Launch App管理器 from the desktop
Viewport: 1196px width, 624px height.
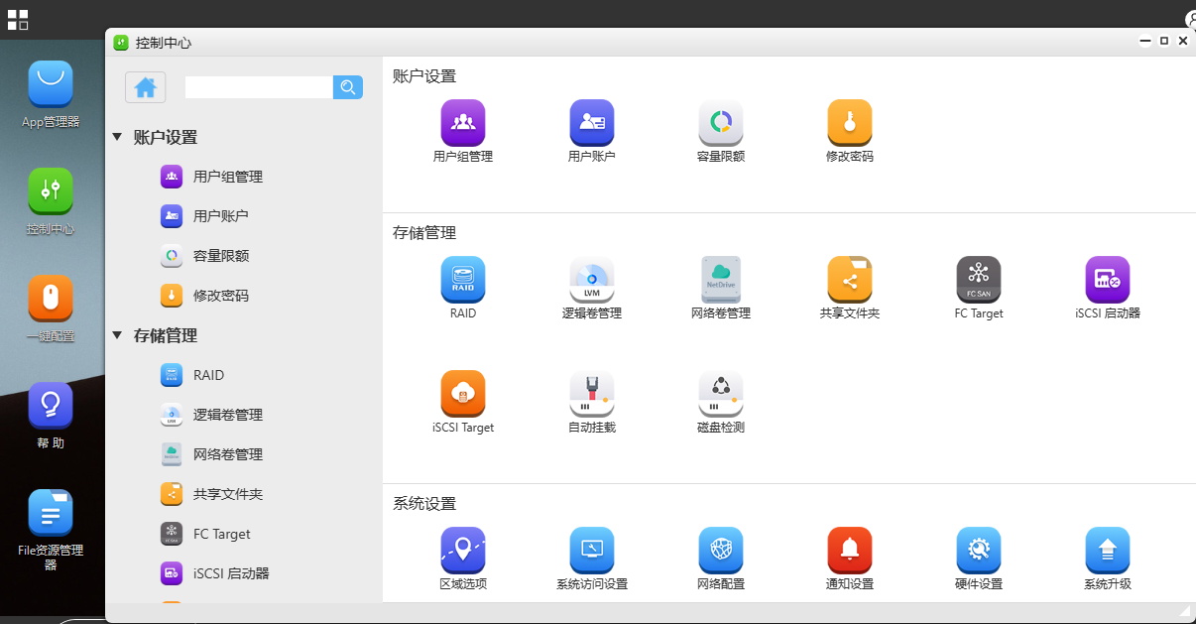click(x=51, y=84)
